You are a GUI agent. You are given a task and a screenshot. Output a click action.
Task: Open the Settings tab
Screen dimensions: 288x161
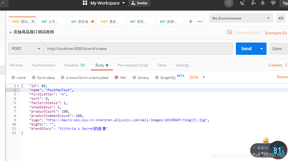(x=182, y=65)
